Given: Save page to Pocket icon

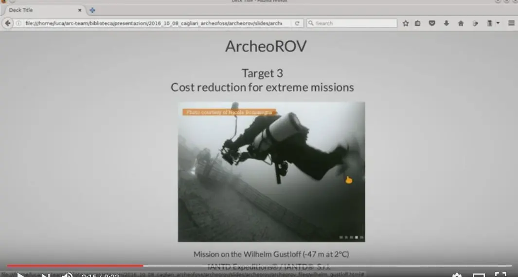Looking at the screenshot, I should [432, 23].
